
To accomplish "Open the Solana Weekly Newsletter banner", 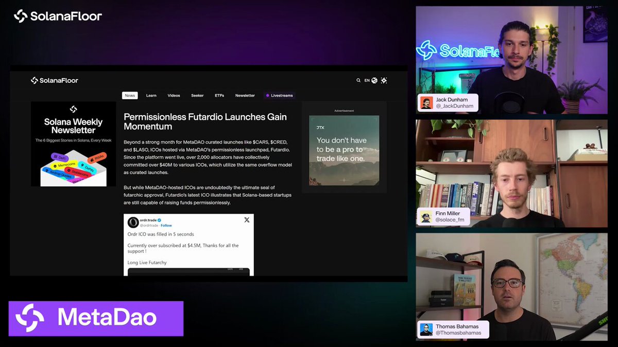I will (73, 144).
